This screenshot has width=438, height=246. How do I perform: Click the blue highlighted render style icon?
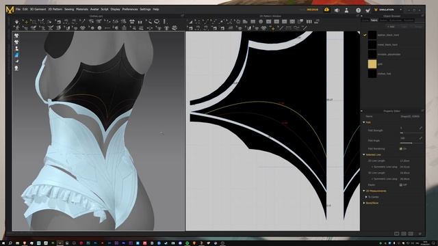tap(16, 55)
